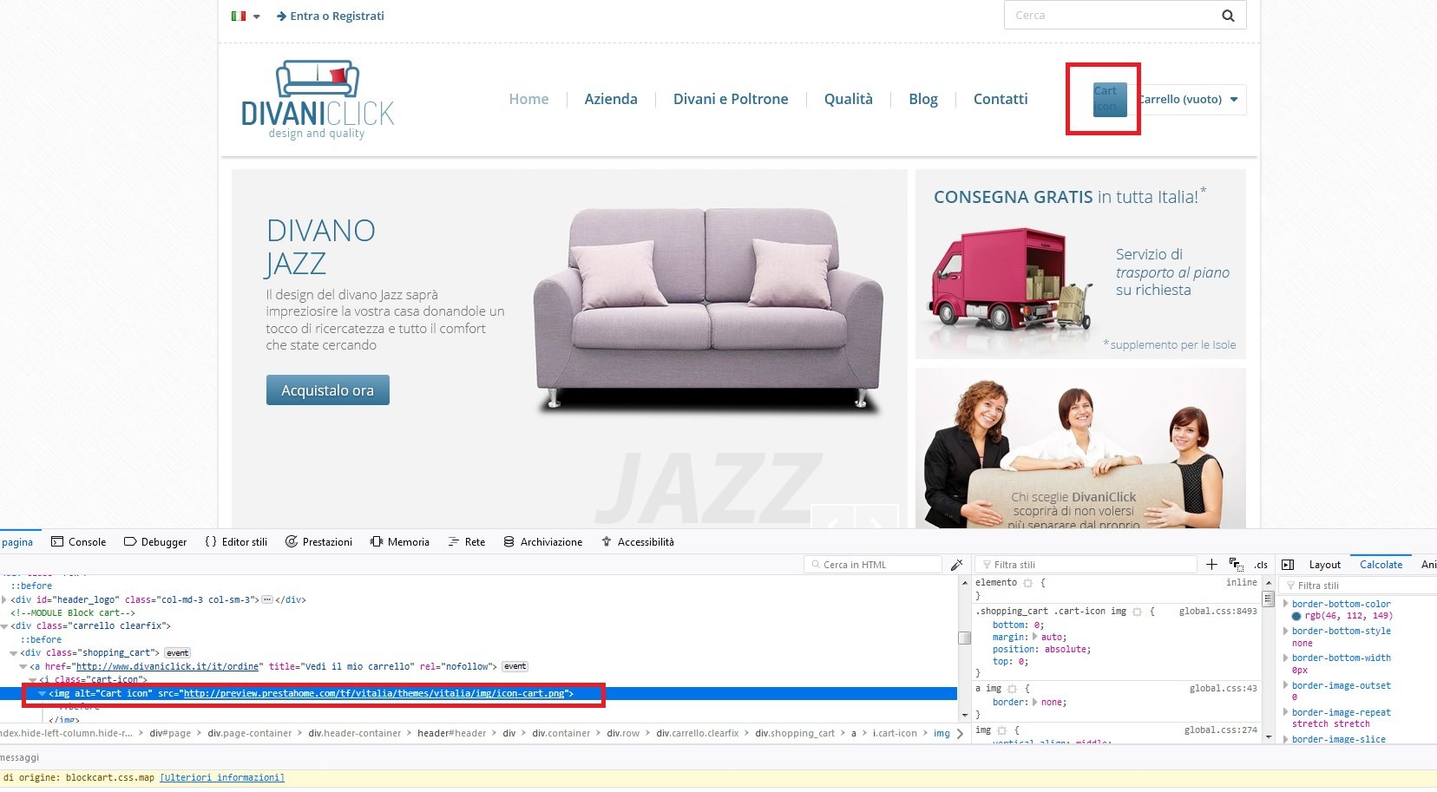This screenshot has height=792, width=1437.
Task: Select the header#header breadcrumb
Action: (452, 734)
